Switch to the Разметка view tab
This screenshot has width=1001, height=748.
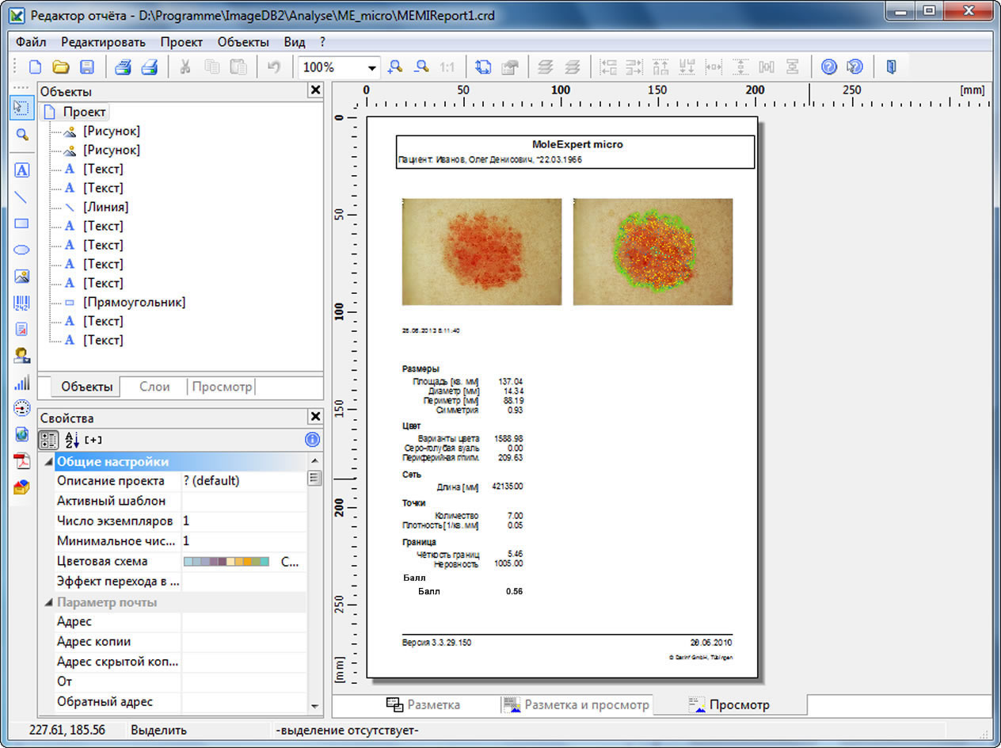point(424,704)
